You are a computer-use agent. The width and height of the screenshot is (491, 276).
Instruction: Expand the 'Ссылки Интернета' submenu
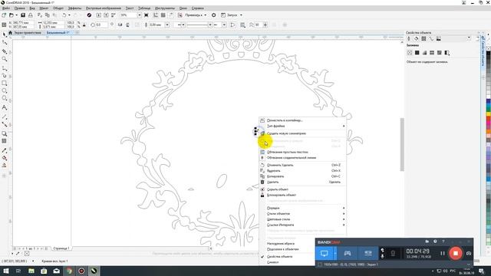(x=302, y=225)
